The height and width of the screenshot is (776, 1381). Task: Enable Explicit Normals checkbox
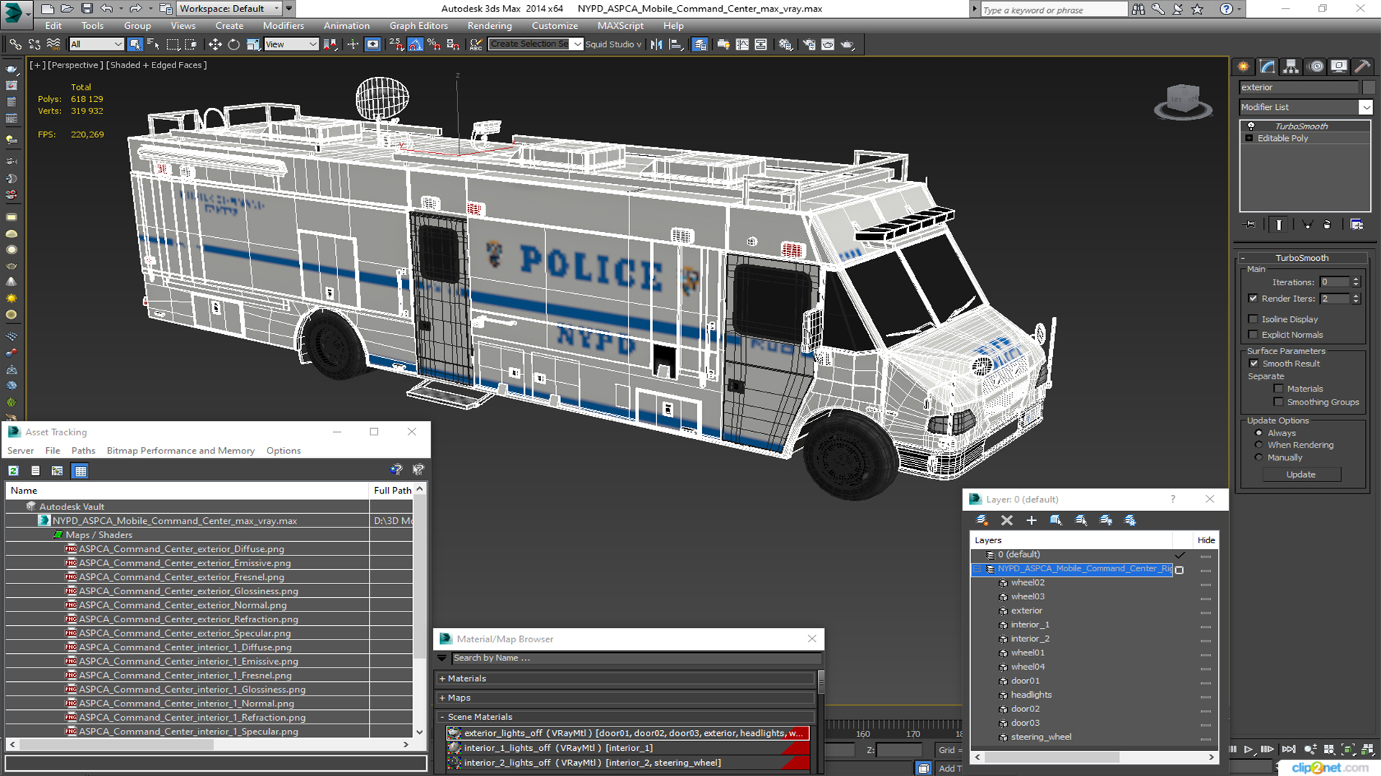click(x=1253, y=335)
